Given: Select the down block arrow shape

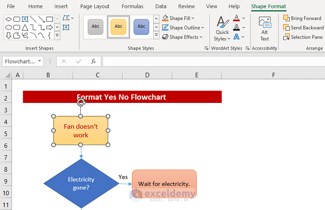Looking at the screenshot, I should [8, 35].
